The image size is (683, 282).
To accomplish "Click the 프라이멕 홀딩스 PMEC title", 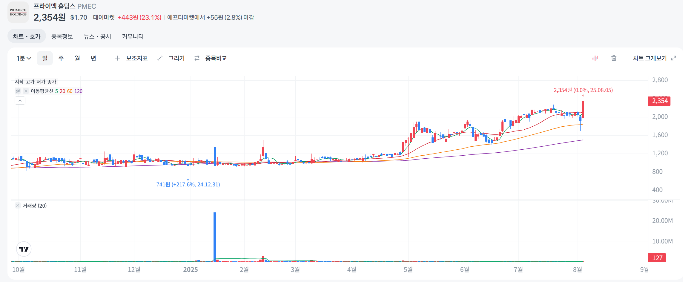I will tap(65, 6).
